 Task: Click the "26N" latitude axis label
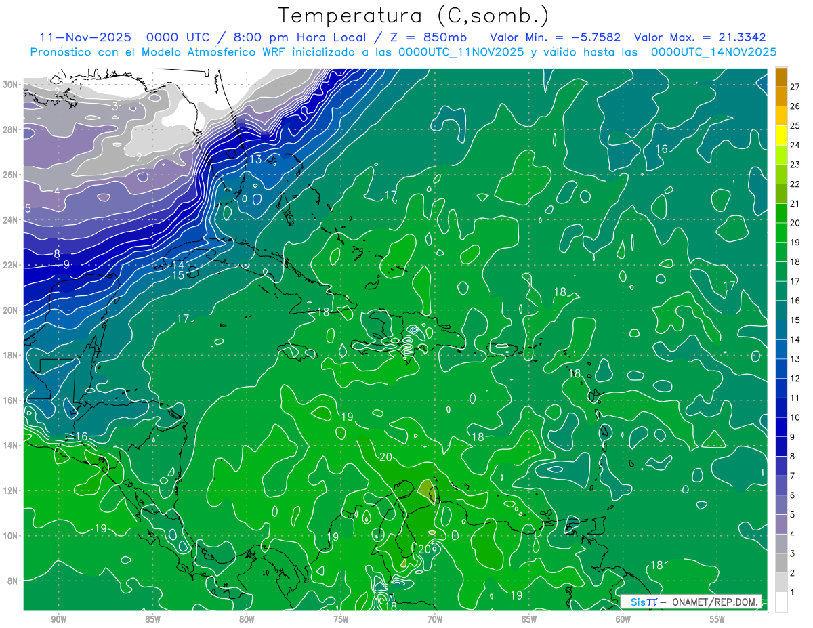point(10,175)
